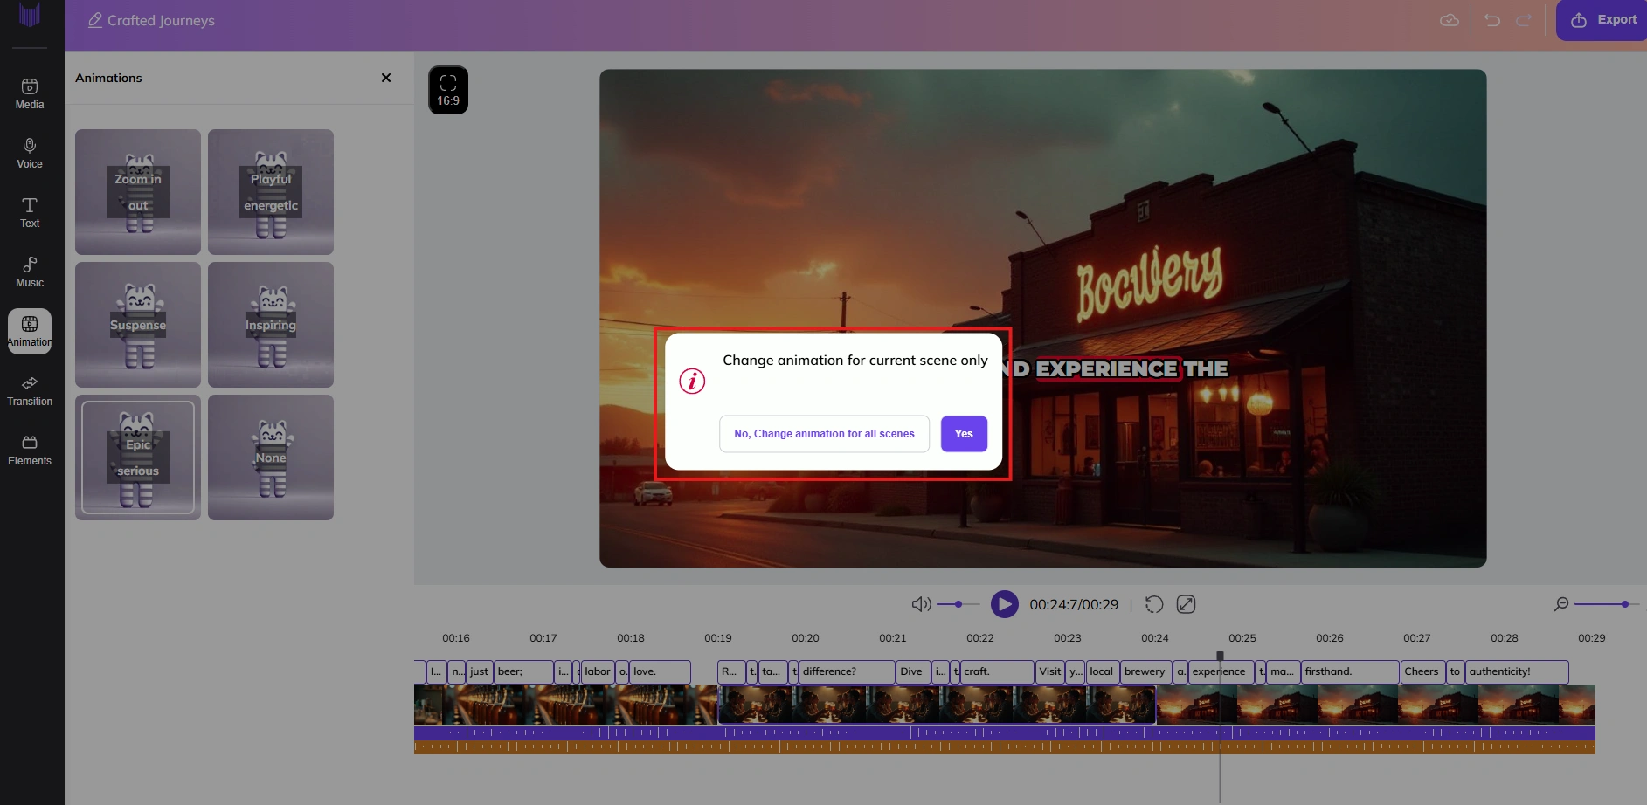This screenshot has height=805, width=1647.
Task: Play the video preview
Action: pyautogui.click(x=1005, y=604)
